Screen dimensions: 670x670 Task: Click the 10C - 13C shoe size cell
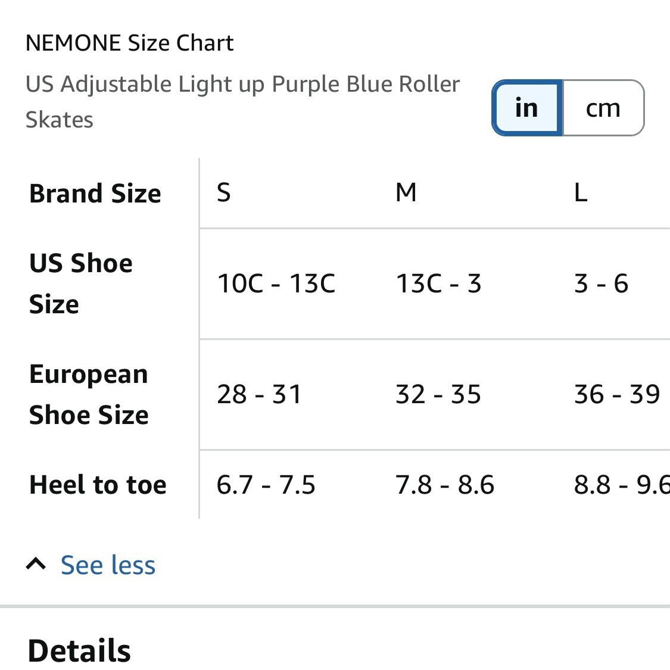[x=276, y=283]
